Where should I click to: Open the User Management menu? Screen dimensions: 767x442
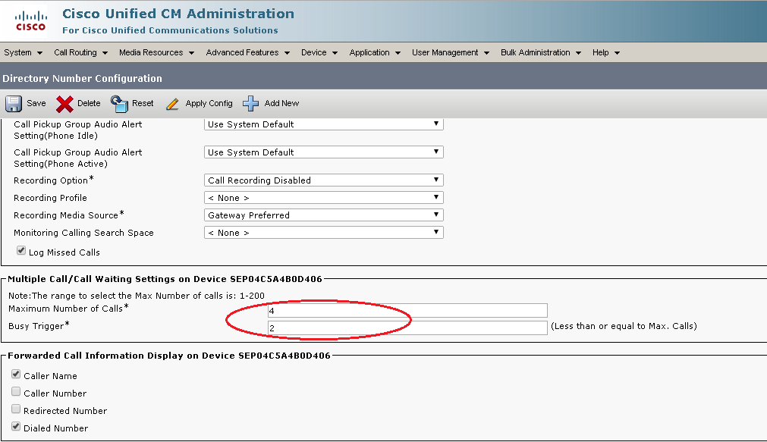coord(451,52)
